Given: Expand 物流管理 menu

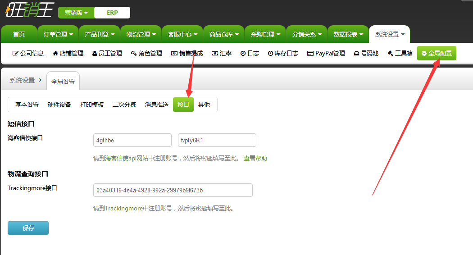Looking at the screenshot, I should (141, 34).
